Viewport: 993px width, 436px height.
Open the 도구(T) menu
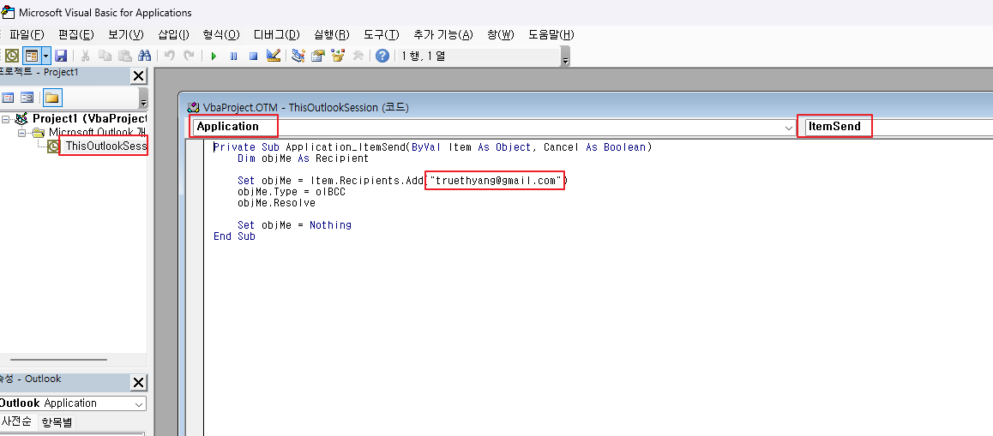[382, 34]
